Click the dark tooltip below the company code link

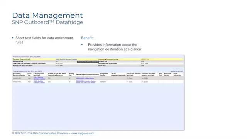[x=88, y=62]
